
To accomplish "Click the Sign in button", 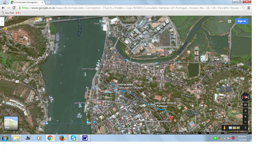I will tap(241, 21).
